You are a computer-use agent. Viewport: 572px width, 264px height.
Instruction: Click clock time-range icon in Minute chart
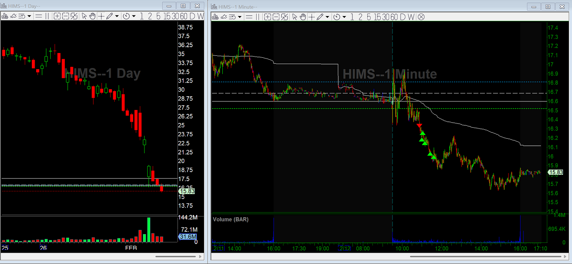[337, 16]
